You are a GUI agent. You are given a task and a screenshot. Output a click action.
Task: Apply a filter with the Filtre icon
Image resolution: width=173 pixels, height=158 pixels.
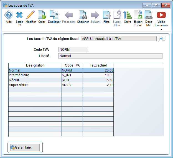pyautogui.click(x=106, y=15)
